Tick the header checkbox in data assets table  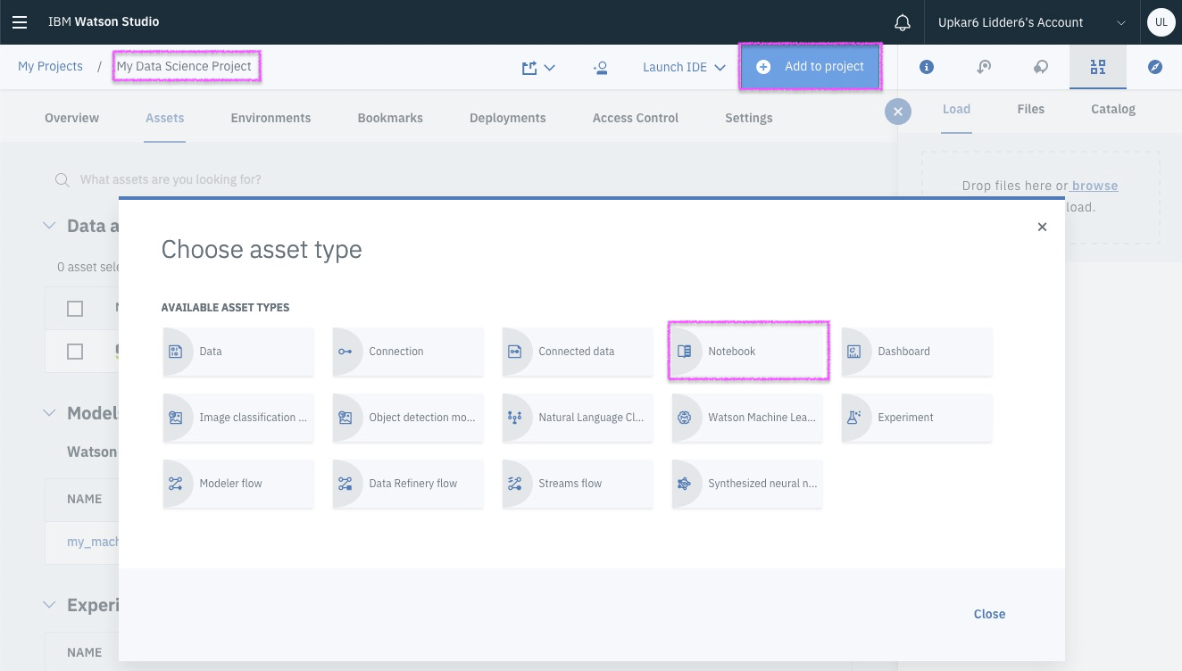[x=75, y=308]
